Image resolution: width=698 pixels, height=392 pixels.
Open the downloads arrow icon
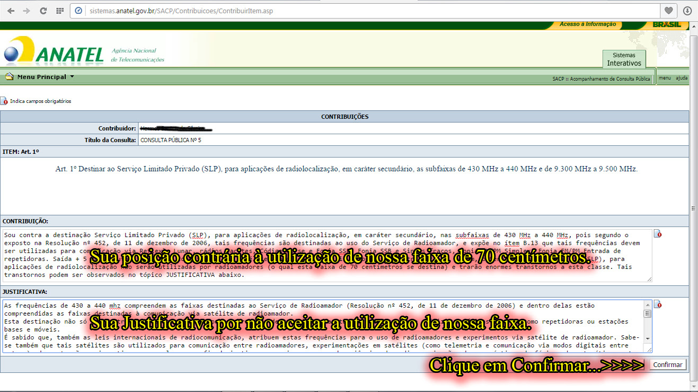pos(687,11)
